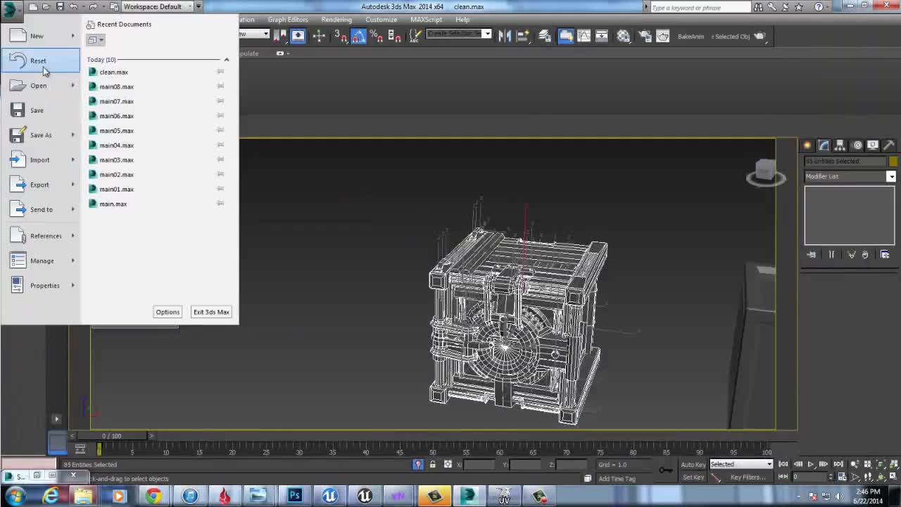Expand the Export submenu arrow
The height and width of the screenshot is (507, 901).
pyautogui.click(x=73, y=184)
